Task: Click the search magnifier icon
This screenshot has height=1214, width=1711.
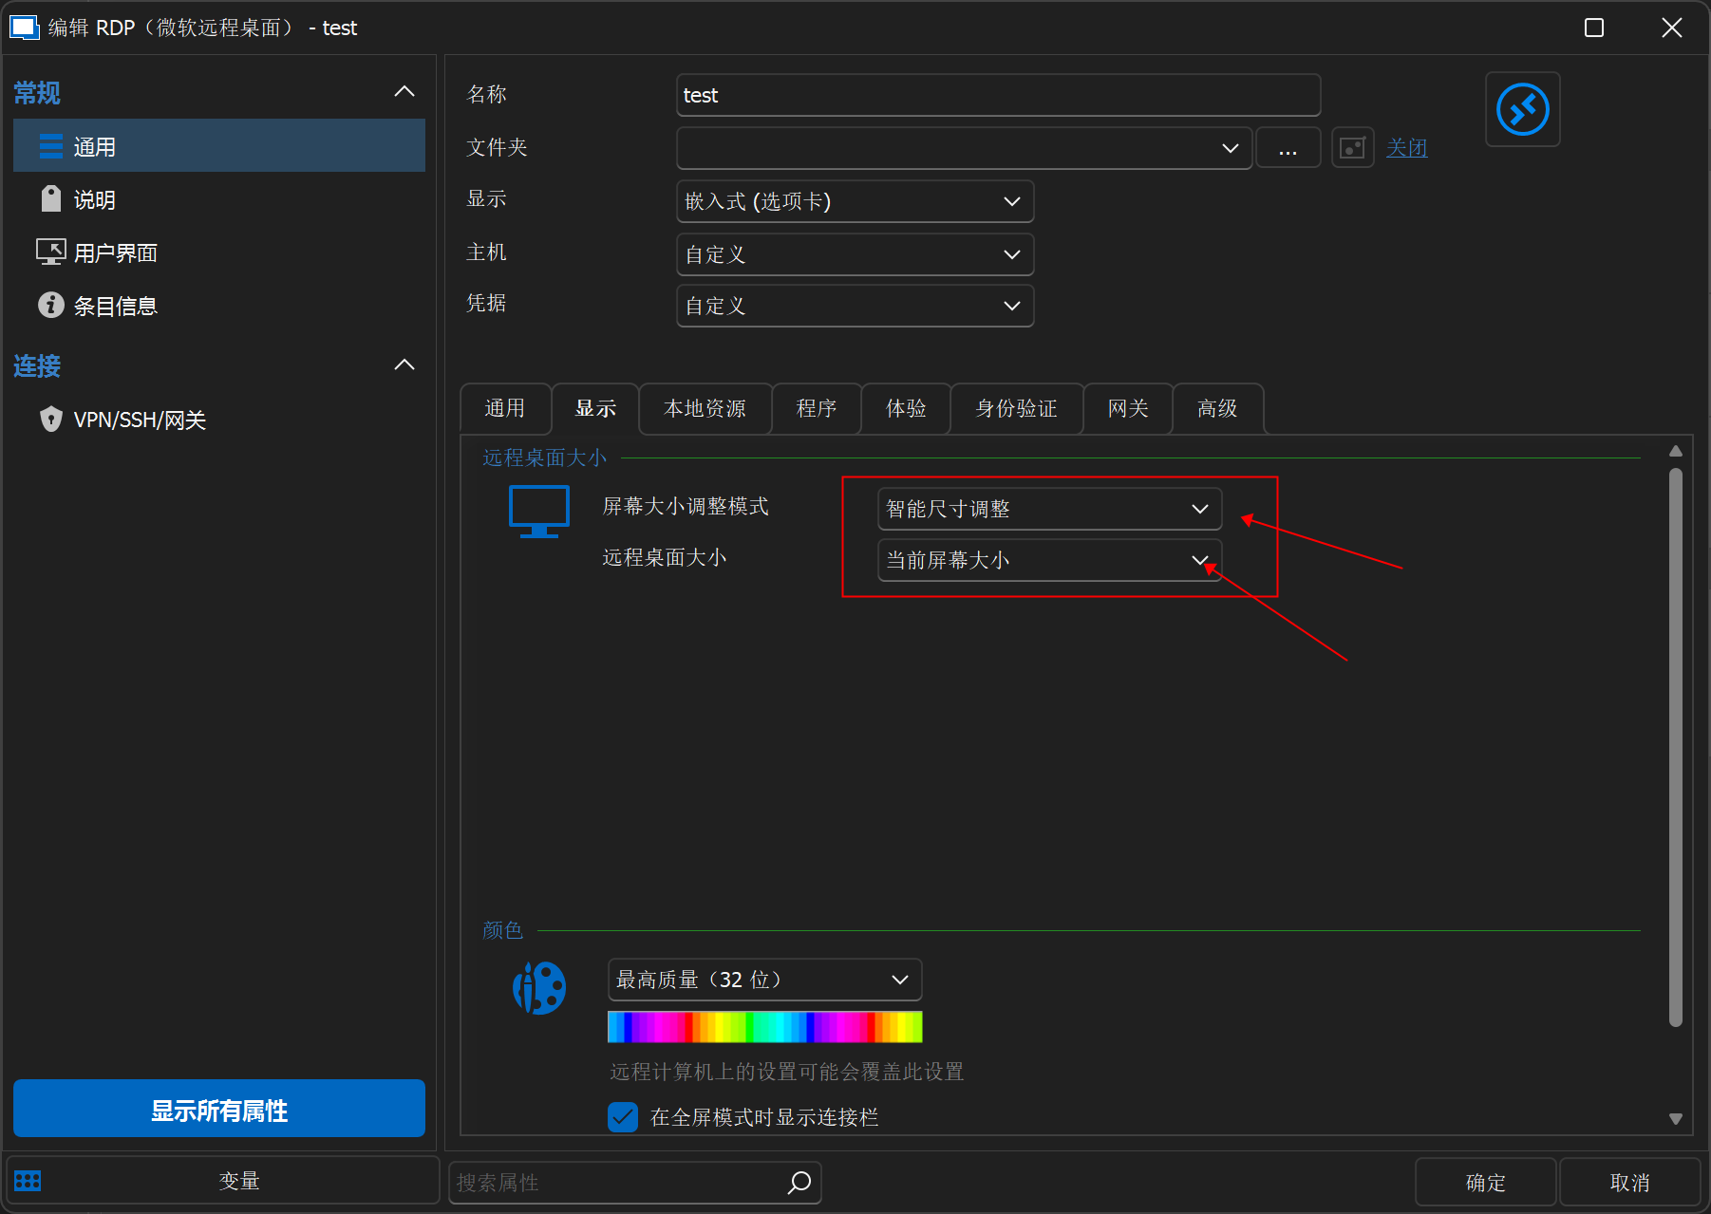Action: click(x=799, y=1182)
